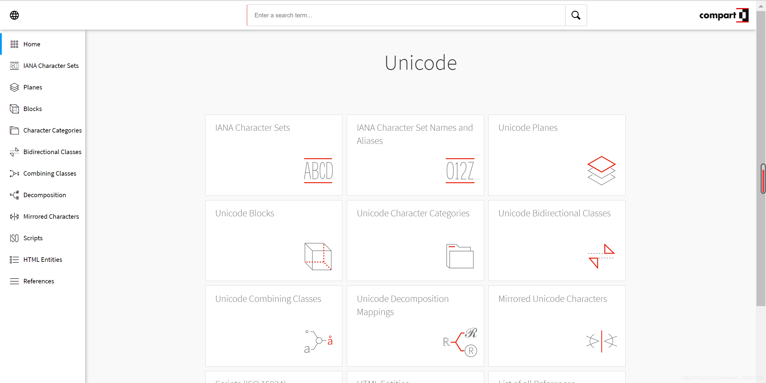Click the 012Z icon on Names and Aliases card

click(x=460, y=171)
